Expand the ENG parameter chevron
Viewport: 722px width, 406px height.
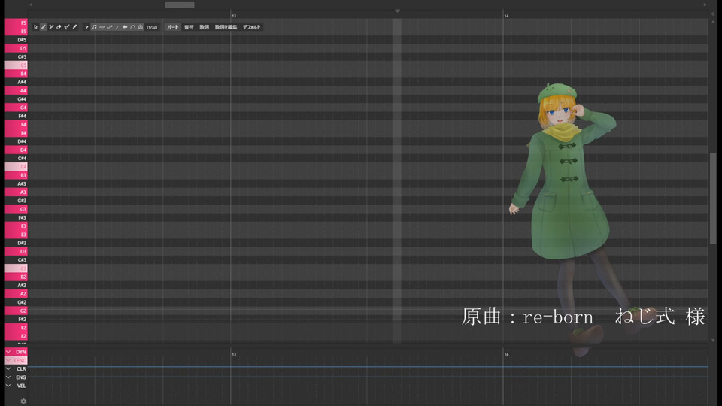tap(8, 377)
